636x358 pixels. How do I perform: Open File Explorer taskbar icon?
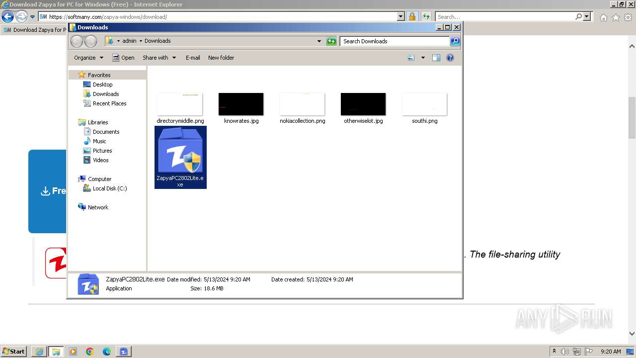click(x=56, y=352)
